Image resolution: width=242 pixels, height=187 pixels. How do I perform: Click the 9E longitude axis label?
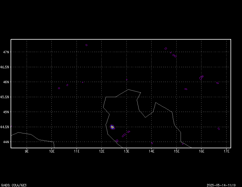(x=27, y=151)
